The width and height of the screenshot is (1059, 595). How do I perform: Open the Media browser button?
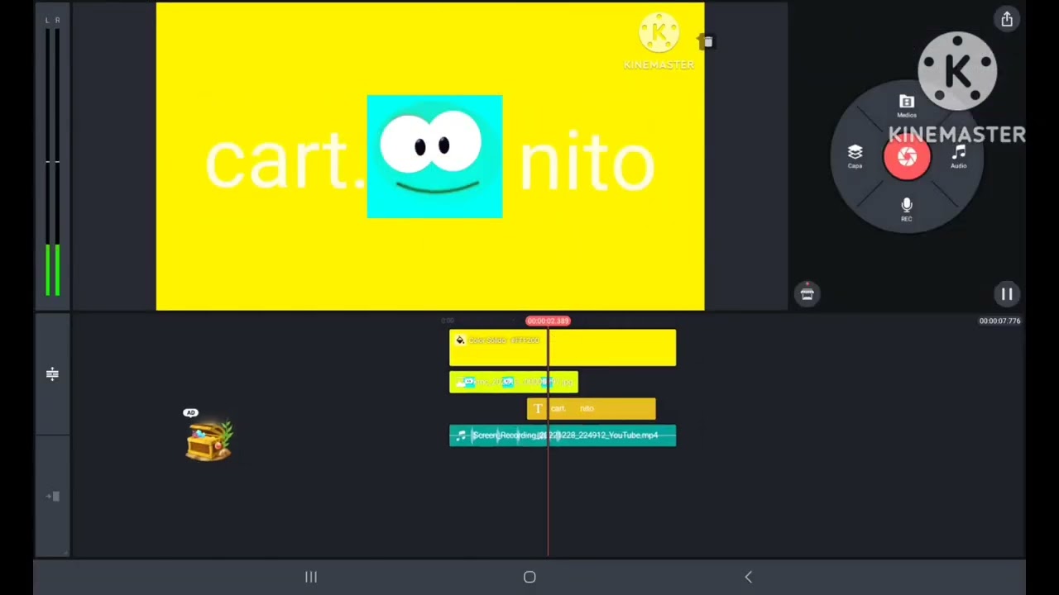(907, 106)
